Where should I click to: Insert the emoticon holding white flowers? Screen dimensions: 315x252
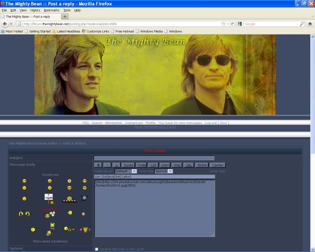tap(50, 215)
